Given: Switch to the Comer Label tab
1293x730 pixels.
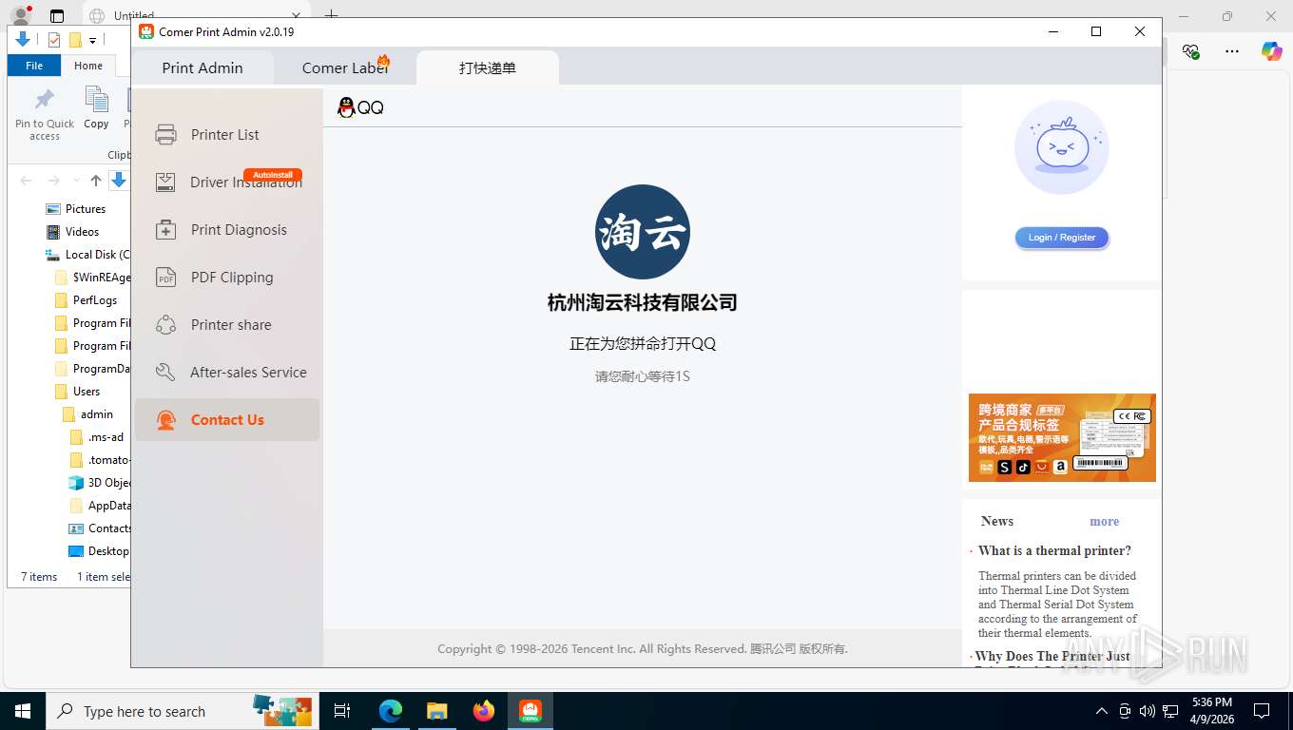Looking at the screenshot, I should click(x=345, y=68).
